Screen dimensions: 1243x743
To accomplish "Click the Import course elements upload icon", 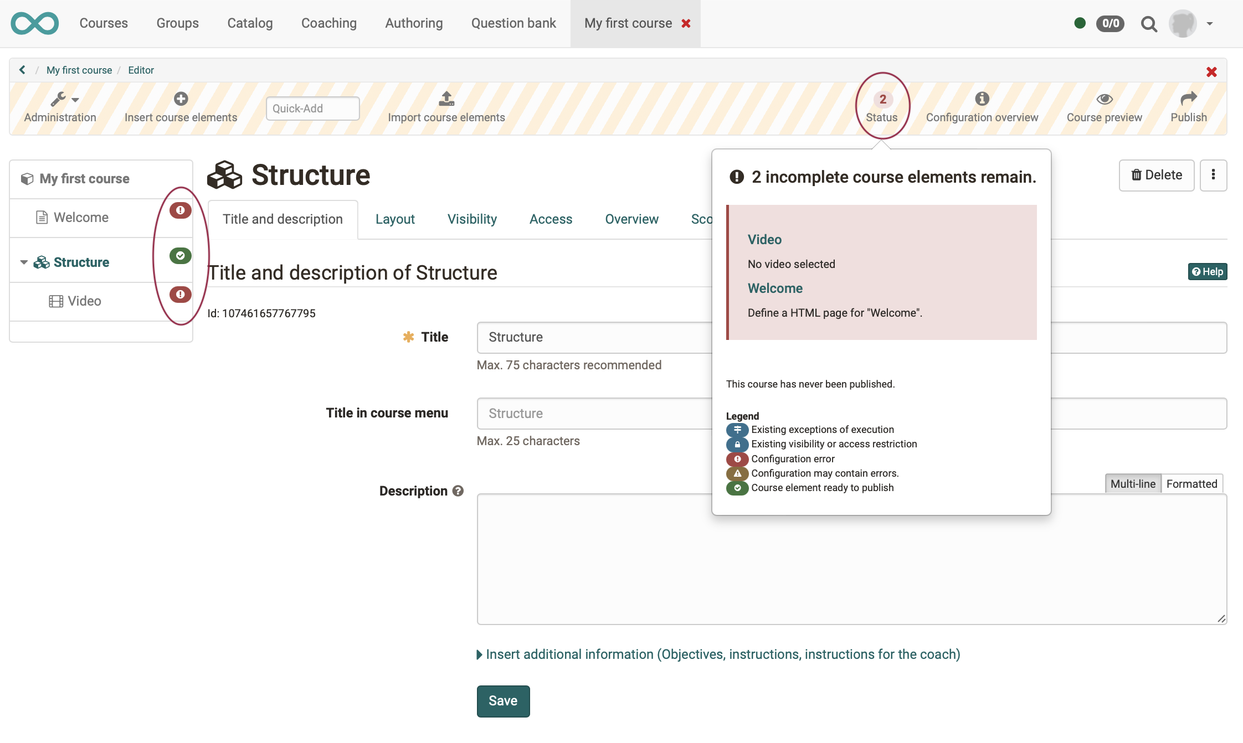I will pos(446,99).
